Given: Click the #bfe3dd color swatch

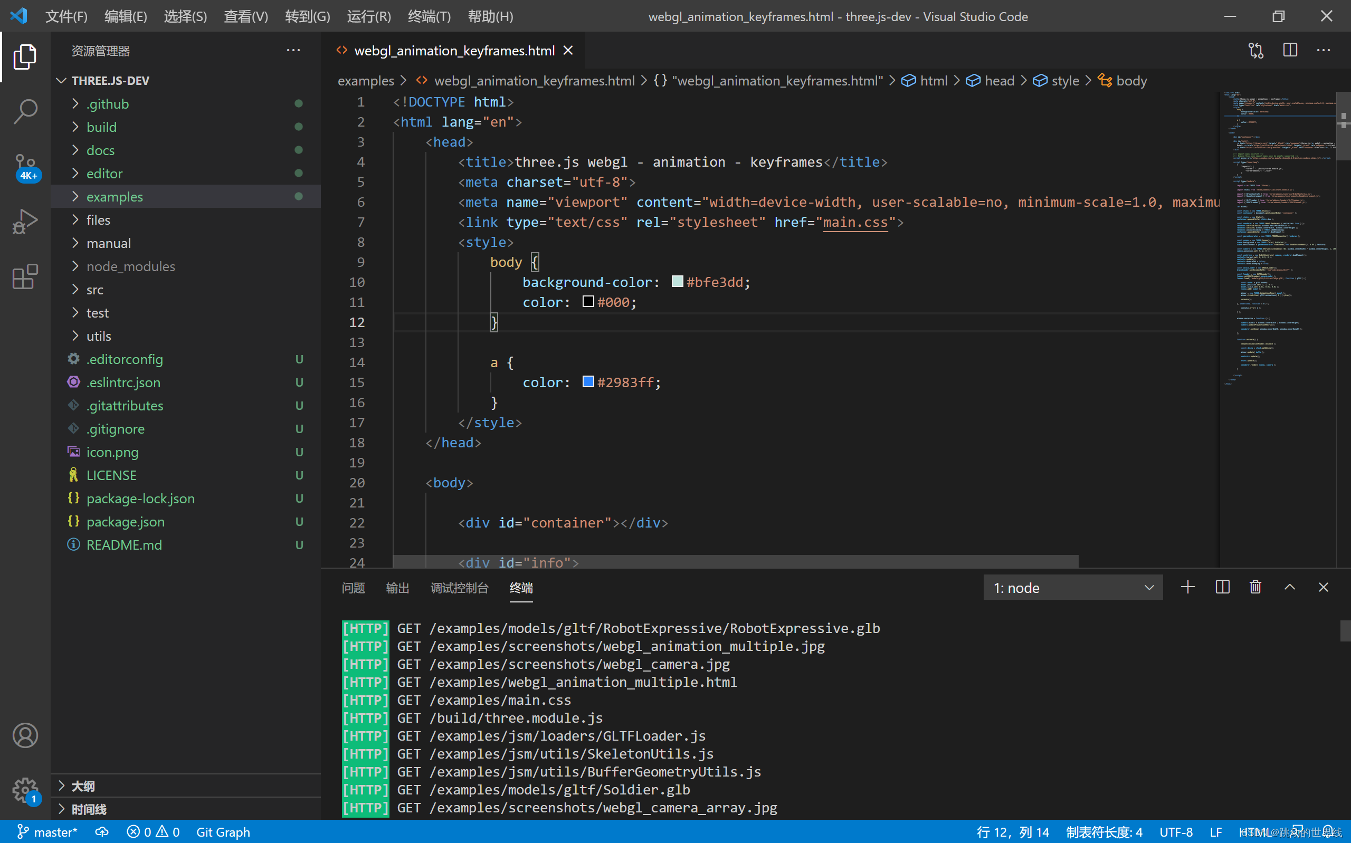Looking at the screenshot, I should 678,282.
